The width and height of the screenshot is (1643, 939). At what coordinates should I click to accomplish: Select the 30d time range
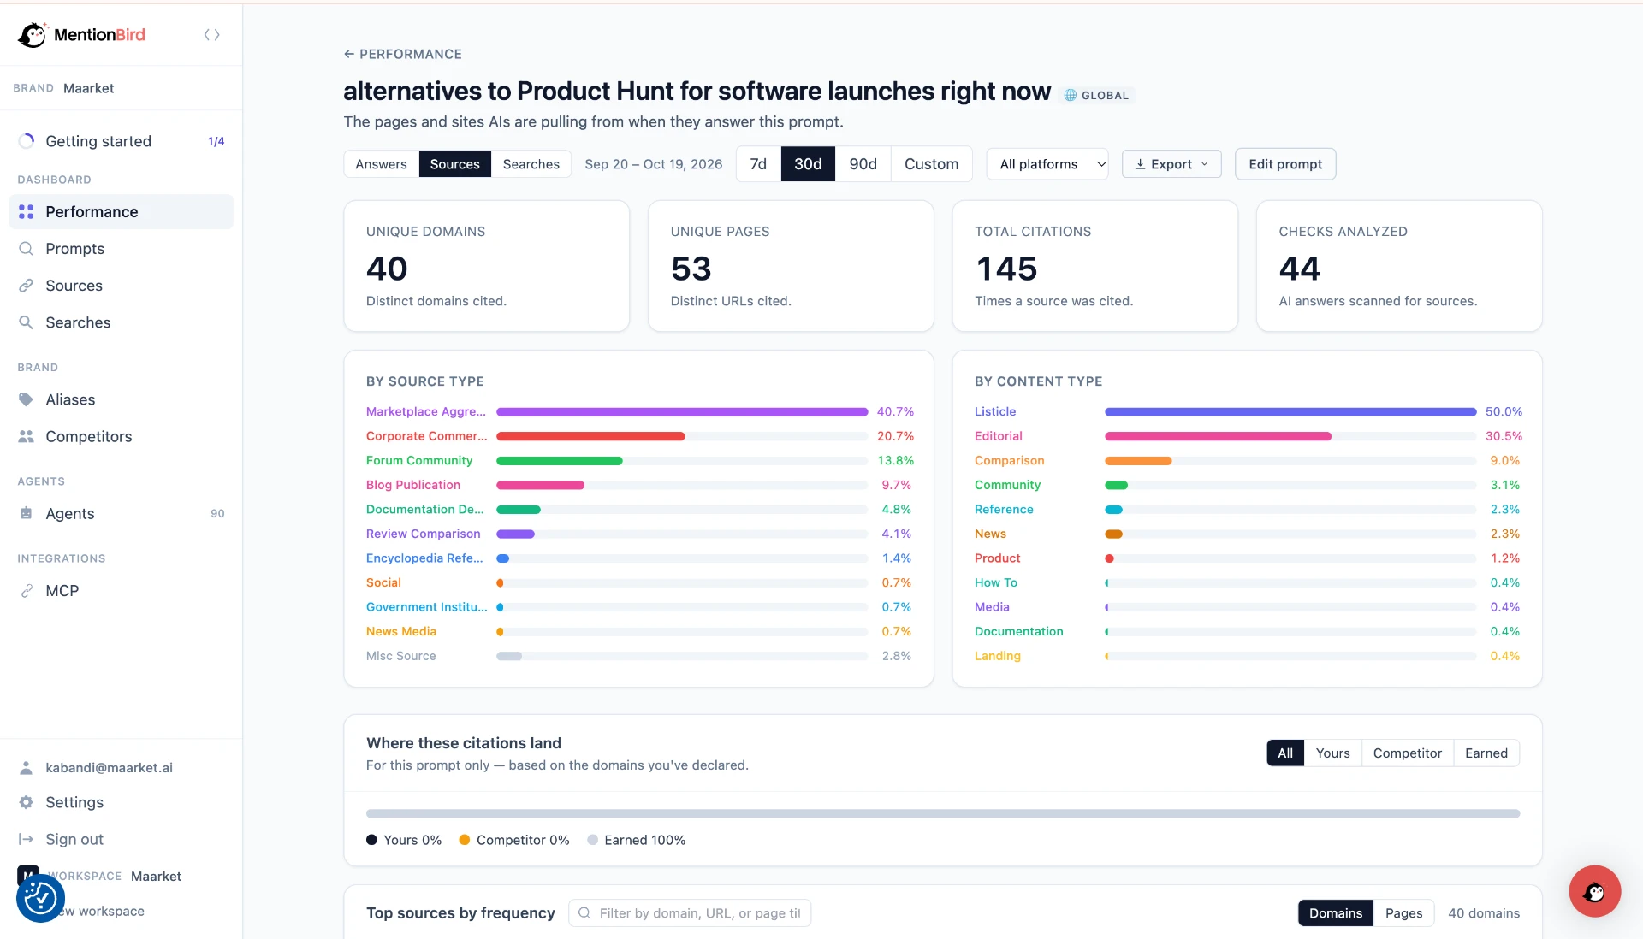point(808,164)
